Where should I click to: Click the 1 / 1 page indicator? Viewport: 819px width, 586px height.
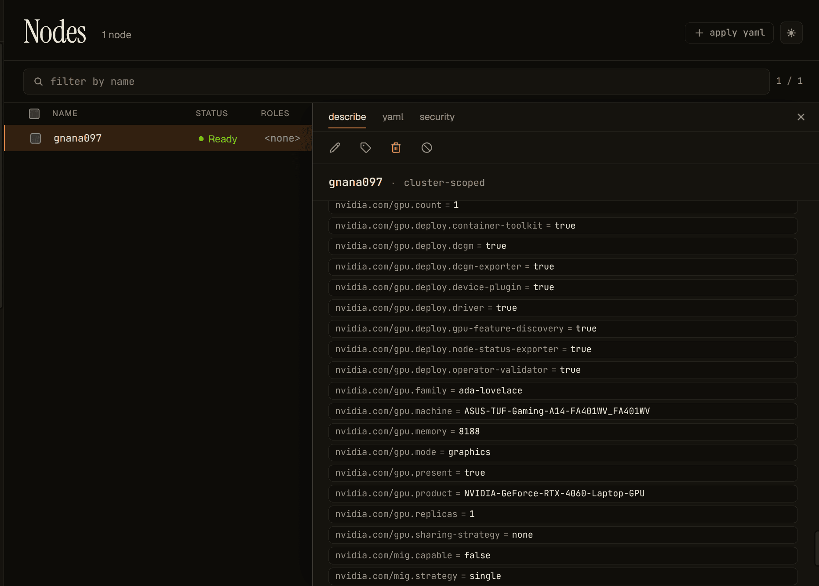(x=790, y=81)
